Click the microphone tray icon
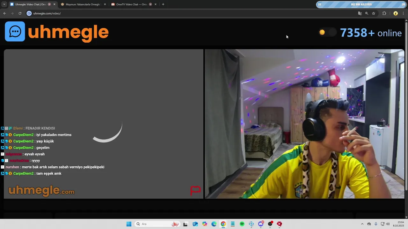The image size is (408, 229). pos(376,224)
